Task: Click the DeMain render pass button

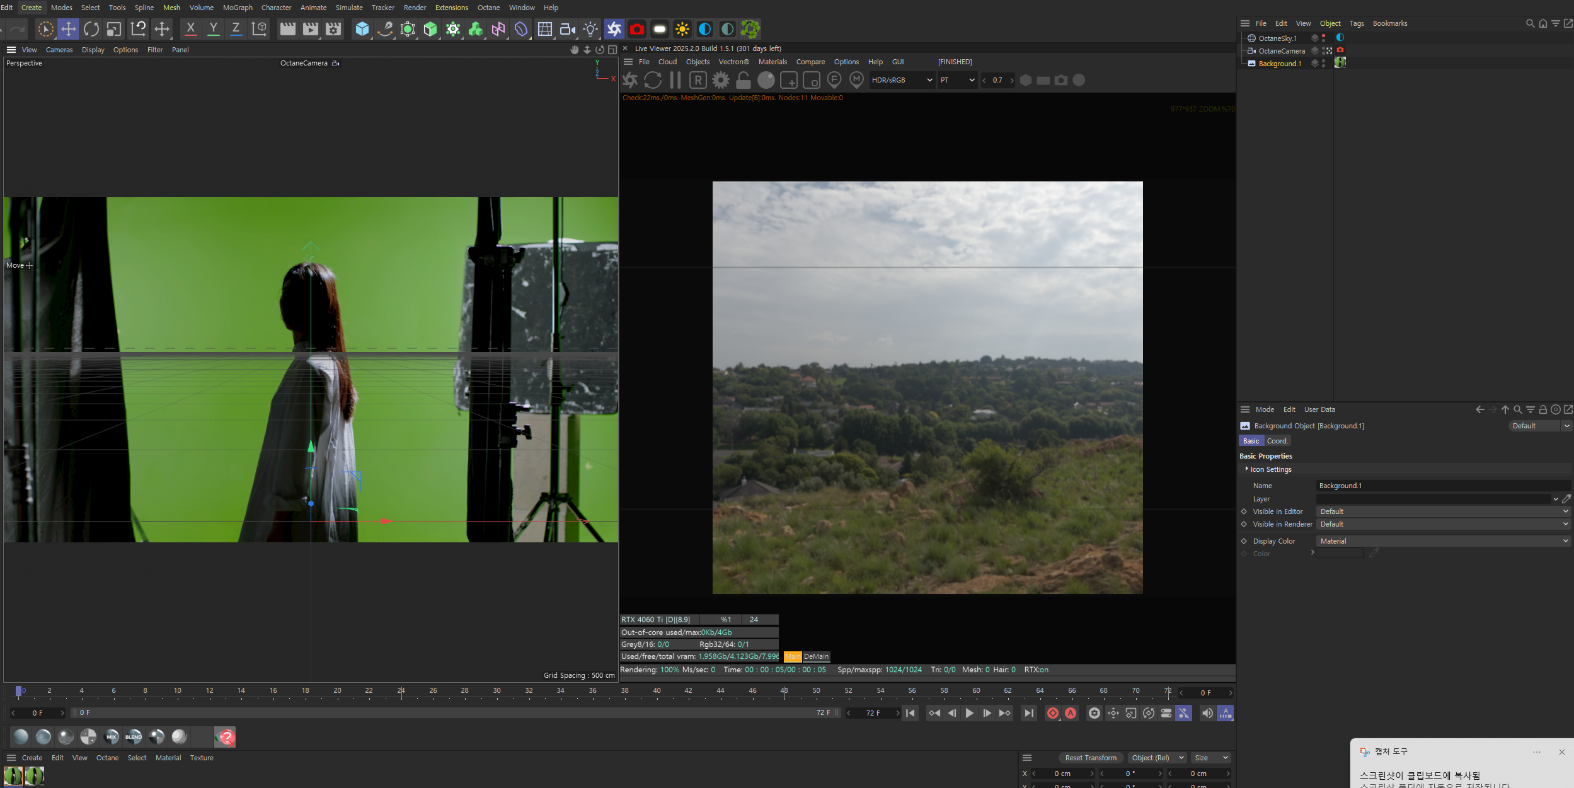Action: [817, 656]
